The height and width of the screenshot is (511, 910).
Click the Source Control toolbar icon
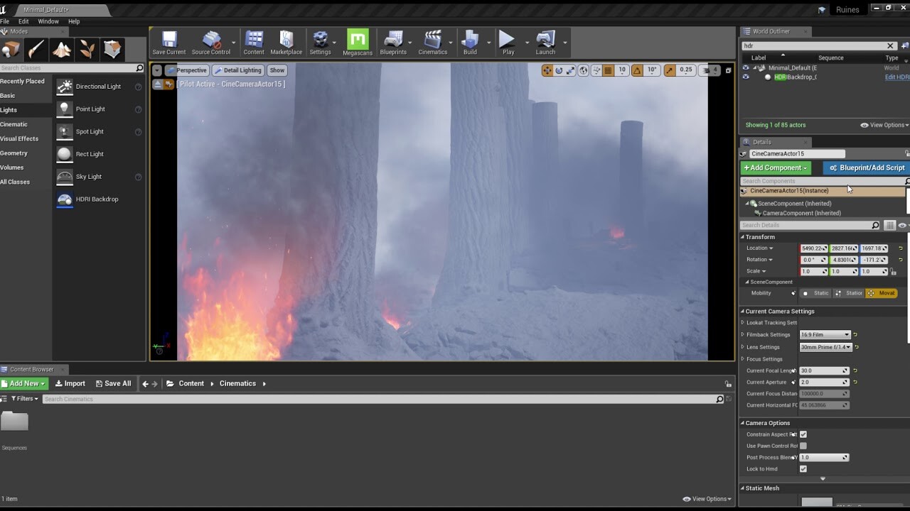[210, 41]
